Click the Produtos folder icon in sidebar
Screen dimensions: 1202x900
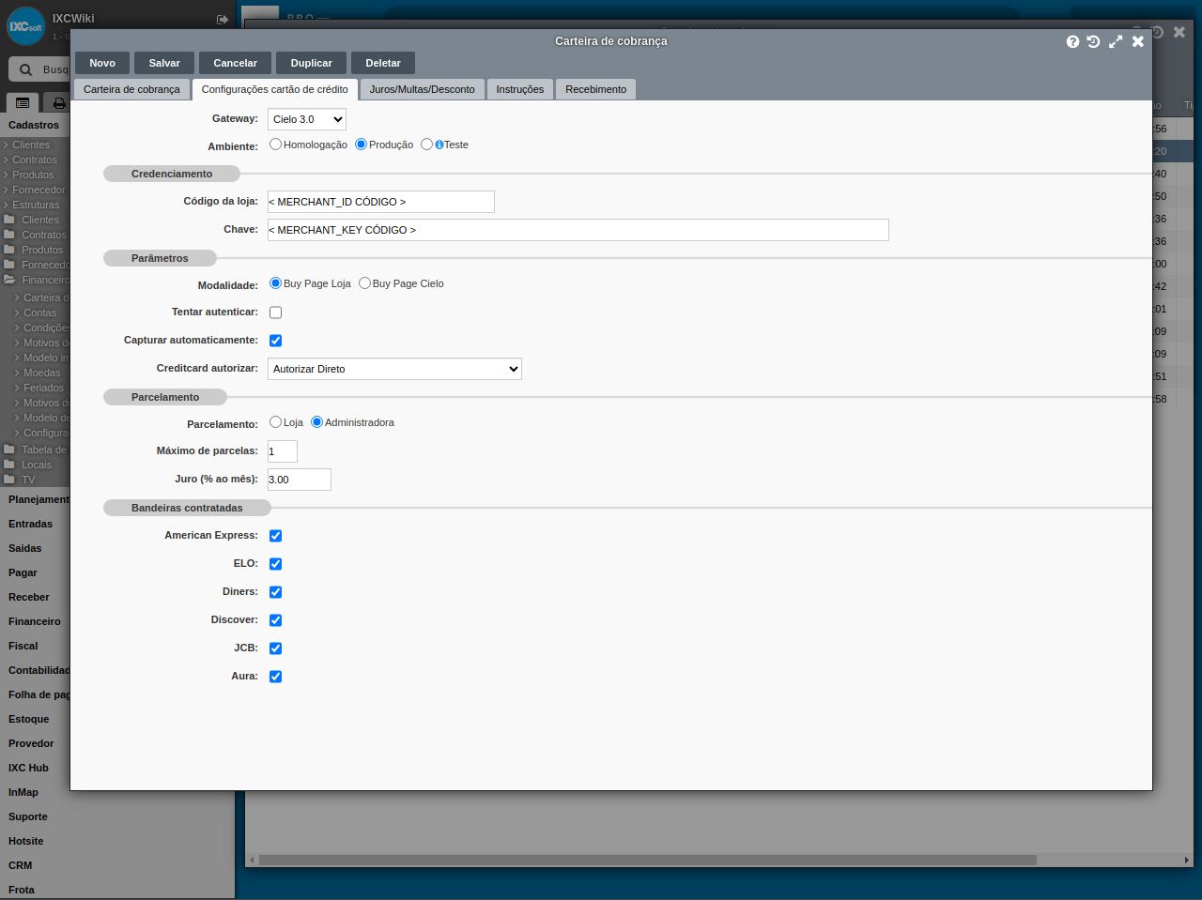[9, 250]
